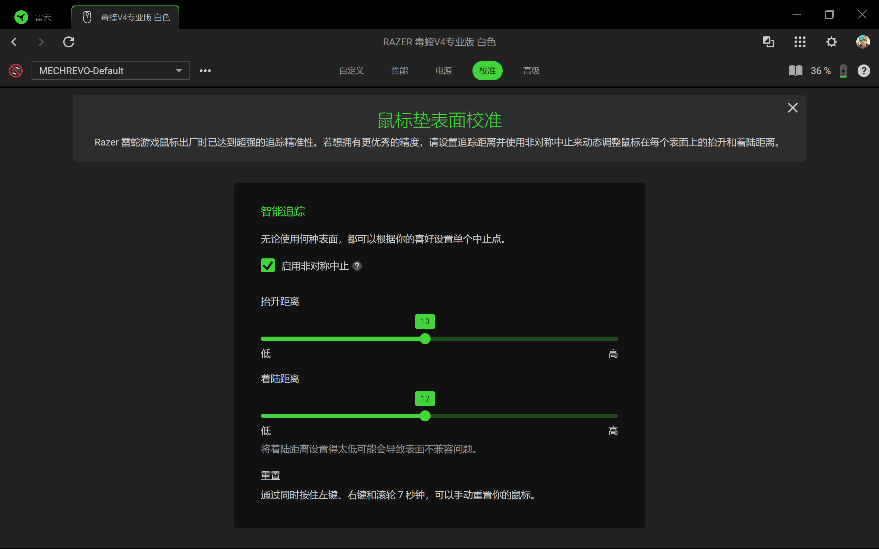879x549 pixels.
Task: Close the 鼠标垫表面校准 banner
Action: point(792,108)
